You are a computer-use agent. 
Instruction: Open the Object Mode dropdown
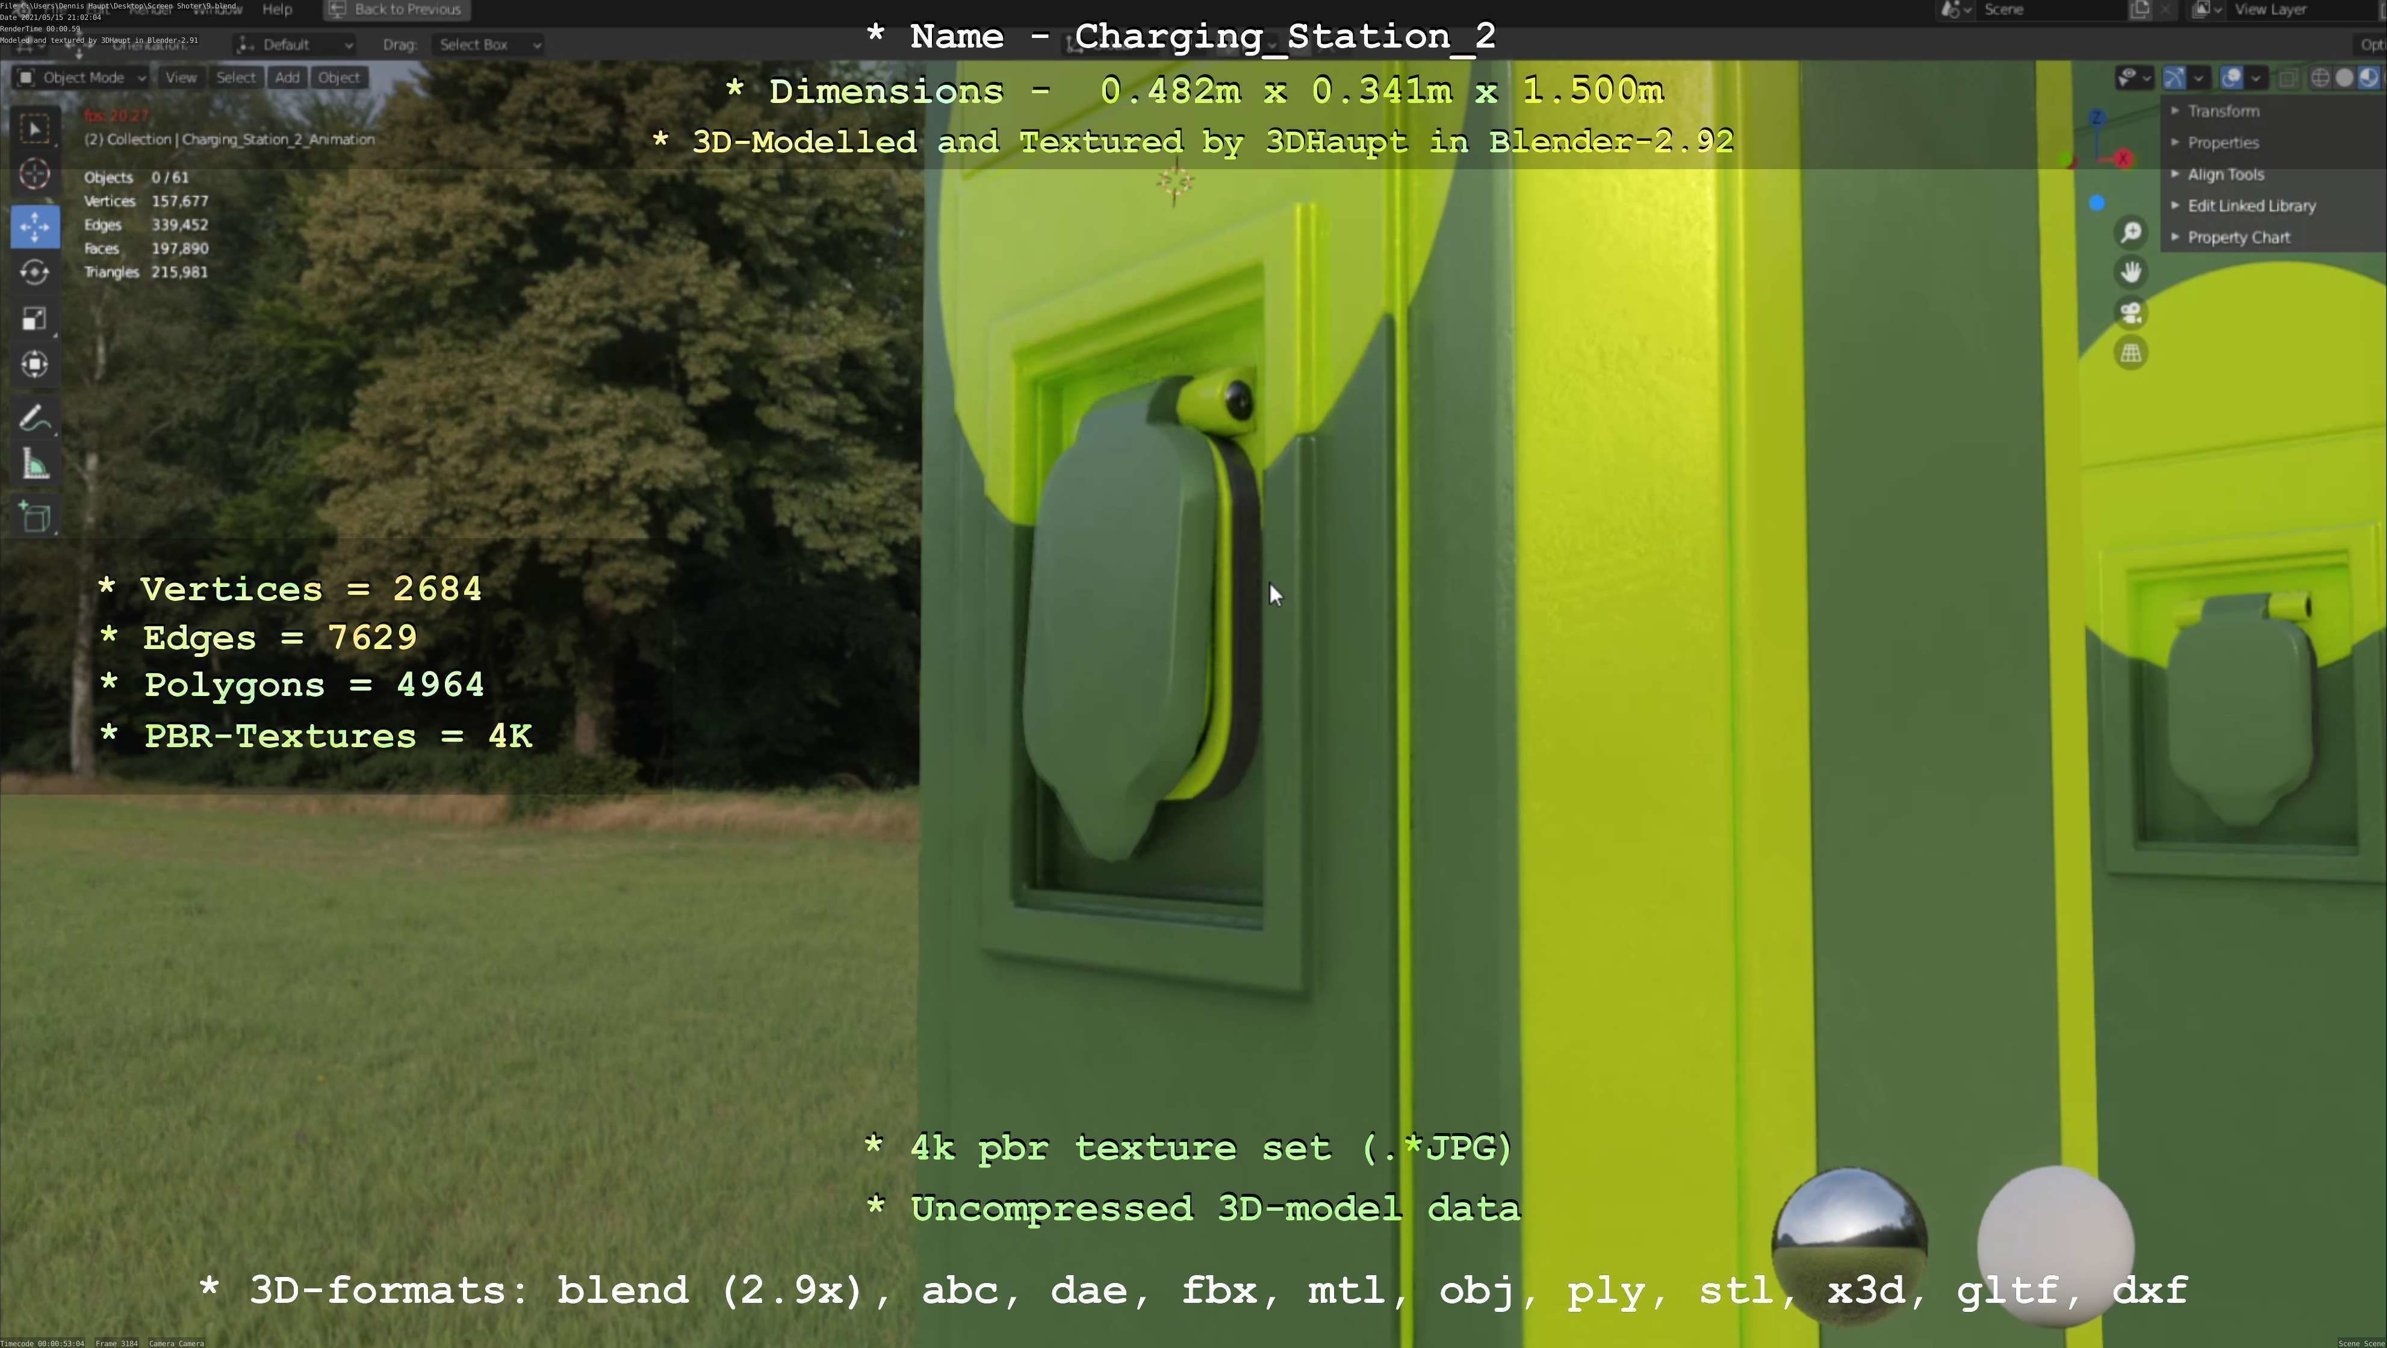pos(81,78)
